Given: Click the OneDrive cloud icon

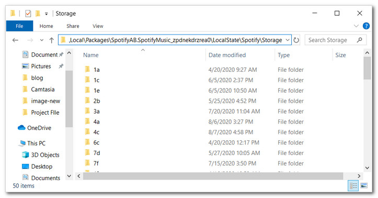Looking at the screenshot, I should coord(21,127).
